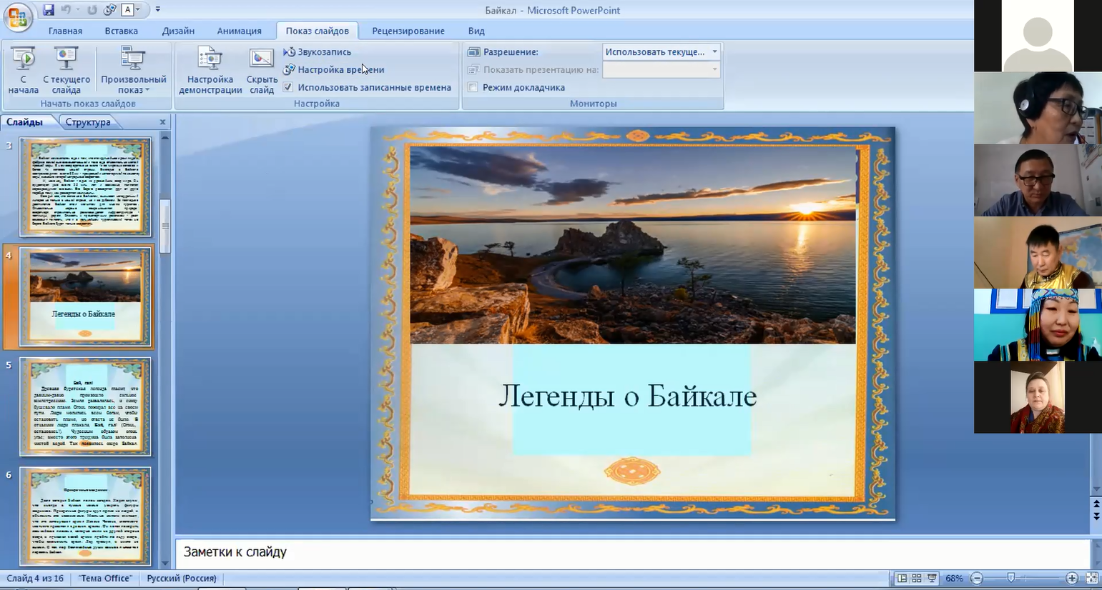Expand quick access toolbar customize arrow
The height and width of the screenshot is (590, 1102).
[158, 10]
